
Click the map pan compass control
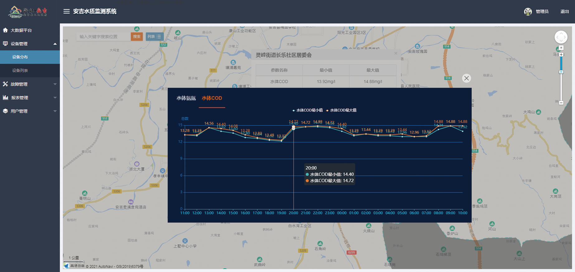(561, 37)
